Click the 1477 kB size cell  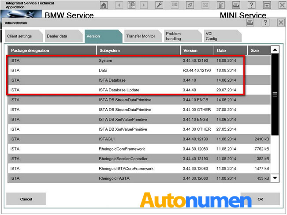tap(262, 169)
